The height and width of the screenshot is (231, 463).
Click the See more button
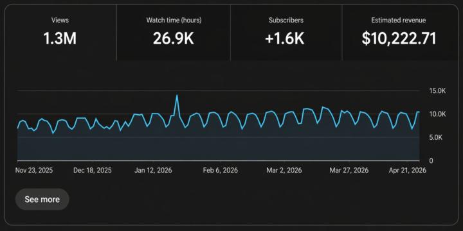(x=42, y=200)
